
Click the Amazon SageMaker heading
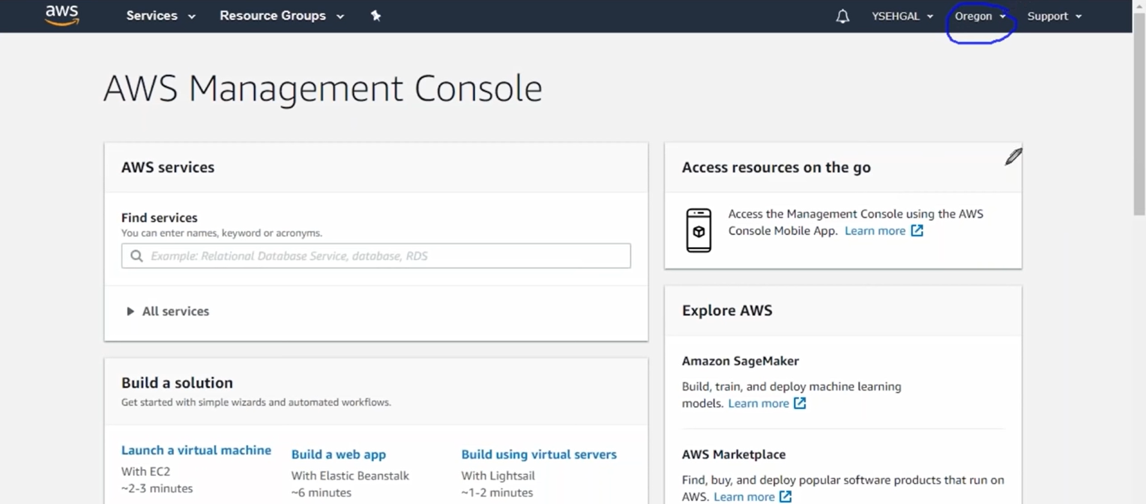(740, 361)
